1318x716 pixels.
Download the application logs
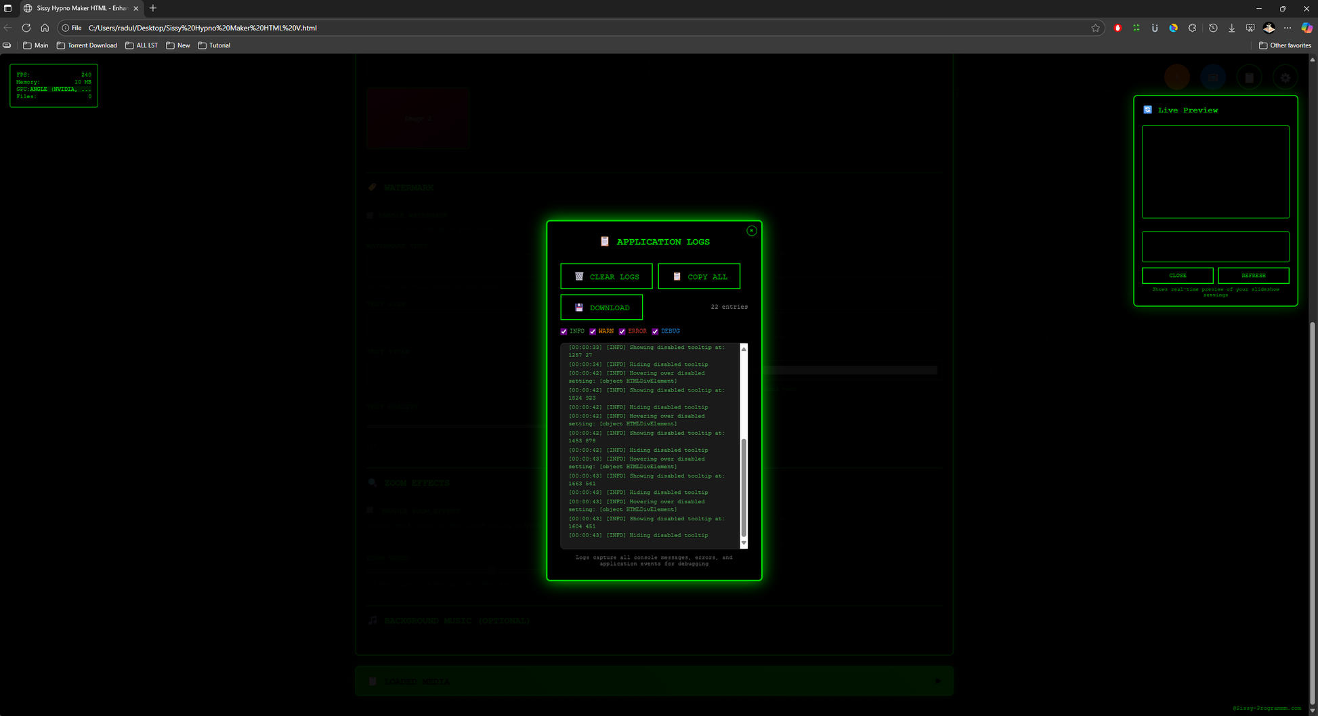click(x=601, y=308)
